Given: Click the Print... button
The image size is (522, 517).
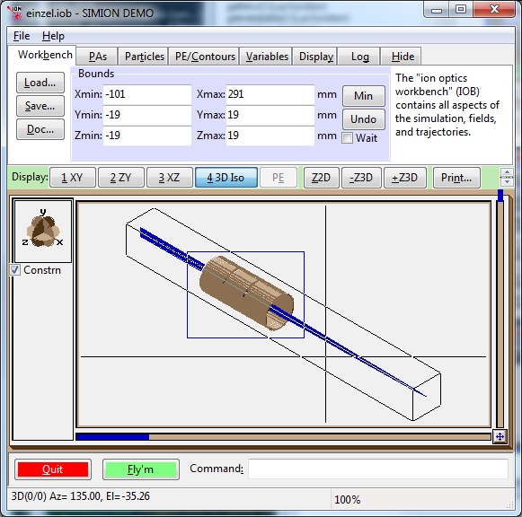Looking at the screenshot, I should pos(456,178).
